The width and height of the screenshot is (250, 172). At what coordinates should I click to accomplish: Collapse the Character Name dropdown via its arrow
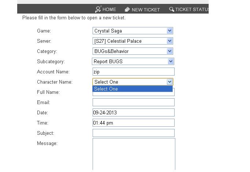tap(169, 82)
